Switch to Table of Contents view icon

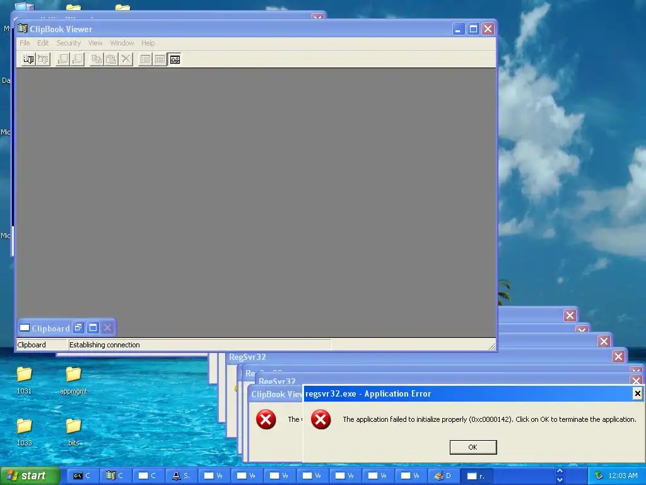click(x=146, y=59)
